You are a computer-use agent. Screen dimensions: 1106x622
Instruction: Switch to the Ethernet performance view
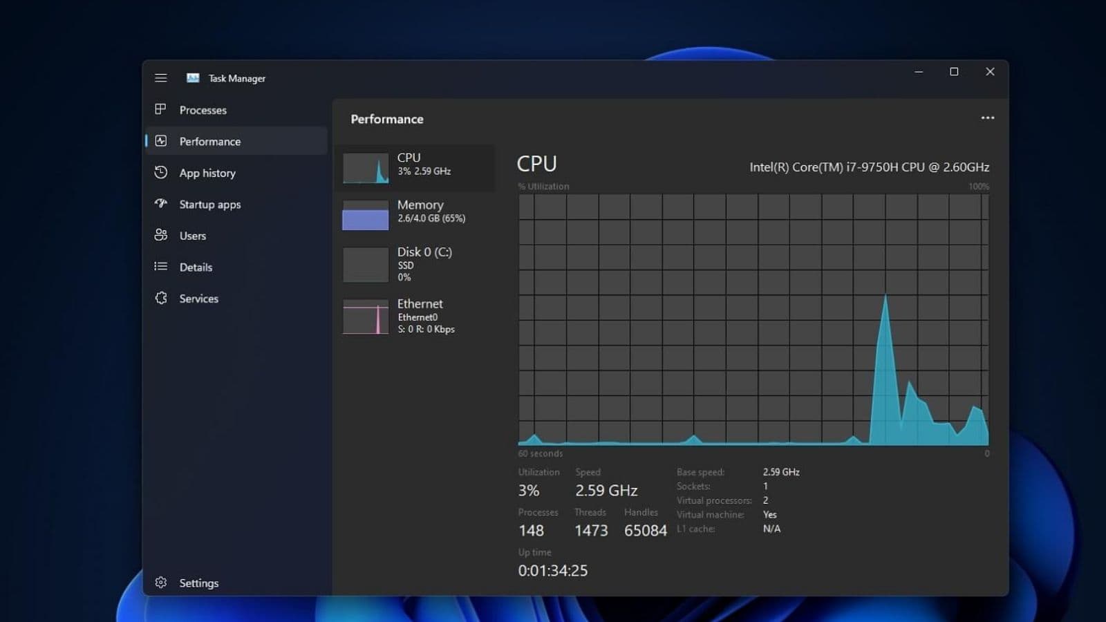(415, 316)
